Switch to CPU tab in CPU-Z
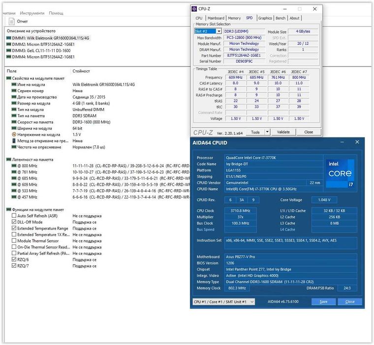This screenshot has width=374, height=345. (x=199, y=18)
